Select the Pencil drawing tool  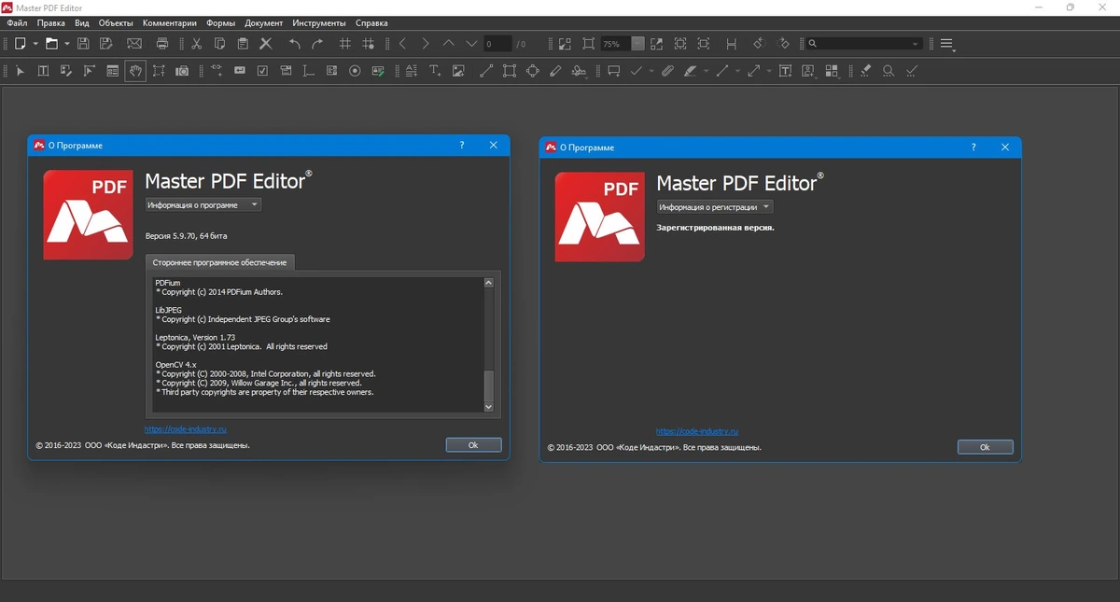point(555,71)
